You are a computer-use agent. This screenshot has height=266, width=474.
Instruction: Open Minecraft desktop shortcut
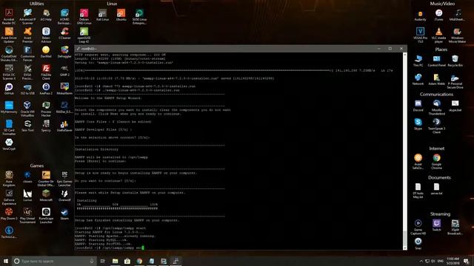(x=46, y=195)
